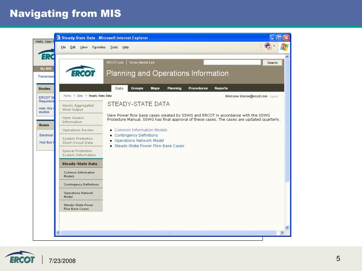Select Common Information Models sidebar sub-item
Viewport: 362px width, 271px height.
point(81,174)
